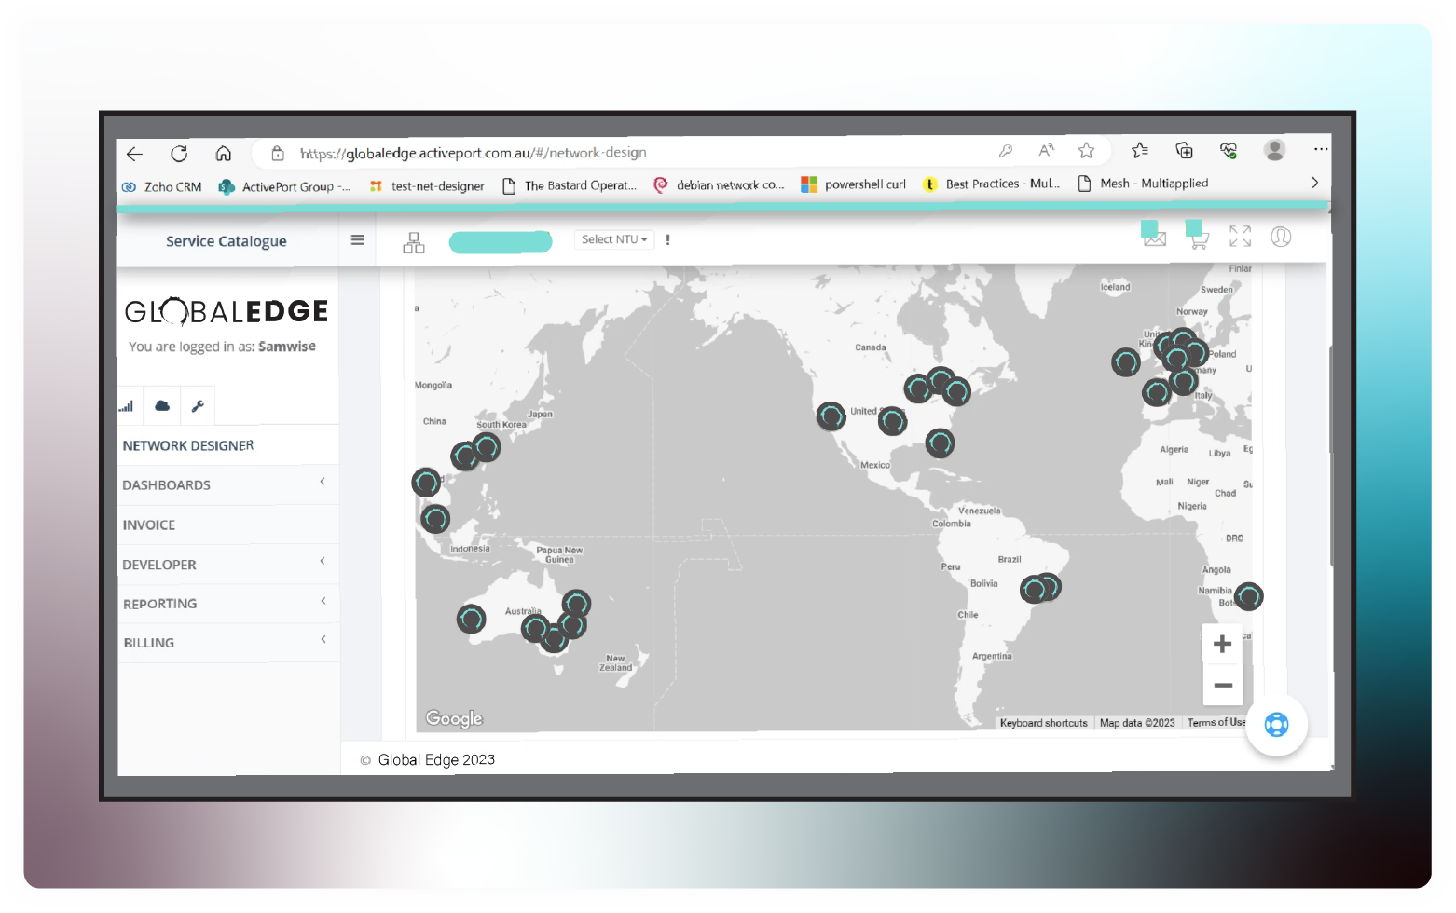The width and height of the screenshot is (1456, 913).
Task: Expand Billing submenu chevron
Action: tap(323, 639)
